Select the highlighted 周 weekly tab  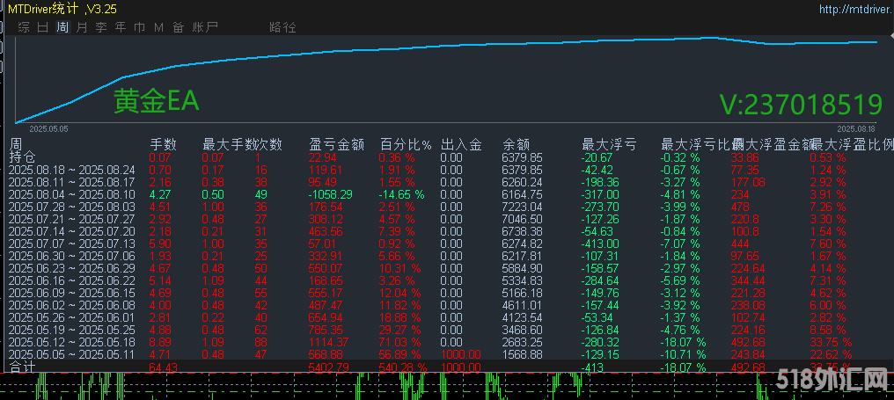[x=62, y=26]
